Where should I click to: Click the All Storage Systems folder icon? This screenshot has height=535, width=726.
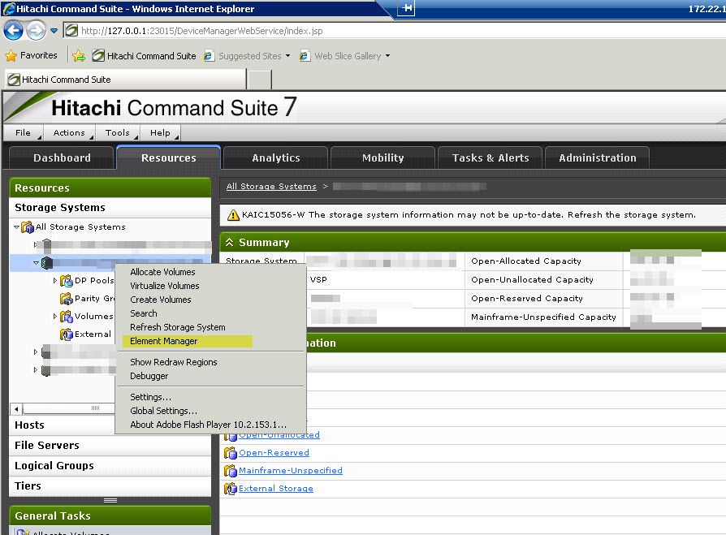pyautogui.click(x=28, y=227)
